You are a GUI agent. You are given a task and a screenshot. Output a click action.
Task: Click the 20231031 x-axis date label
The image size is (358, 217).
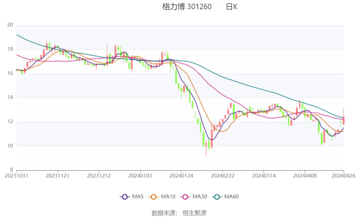(16, 176)
